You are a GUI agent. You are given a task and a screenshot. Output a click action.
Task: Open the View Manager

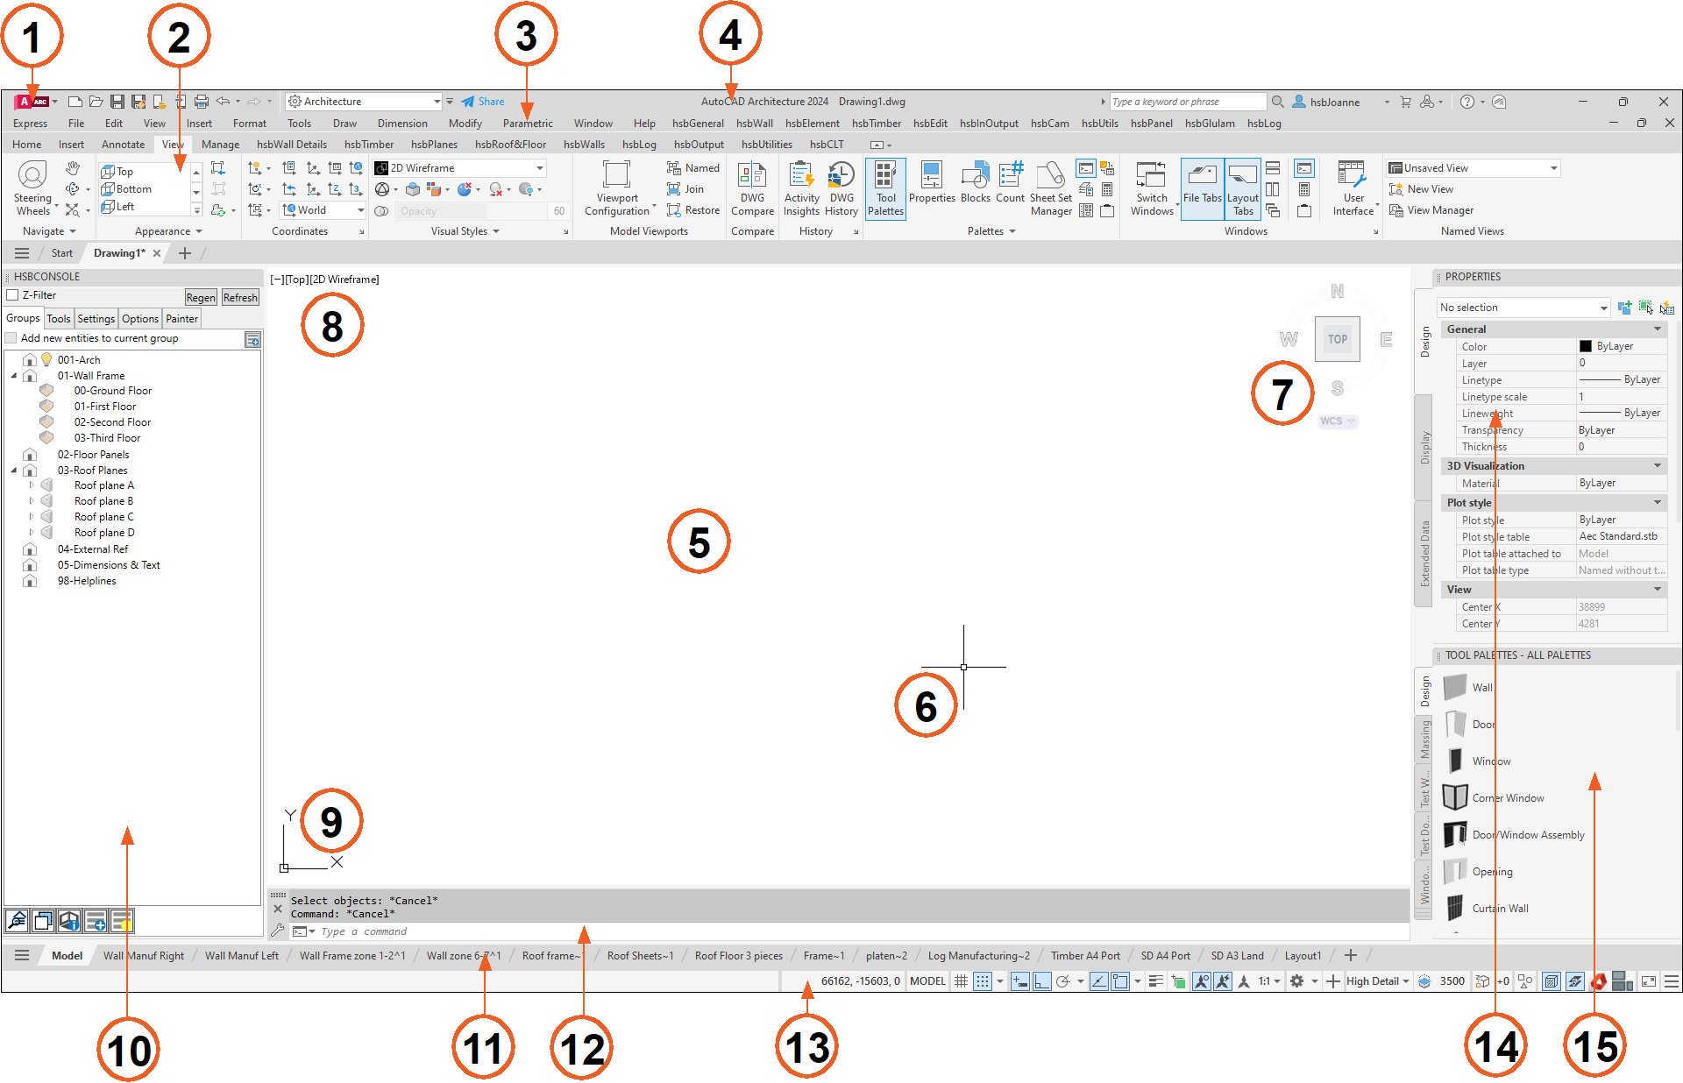pos(1431,210)
